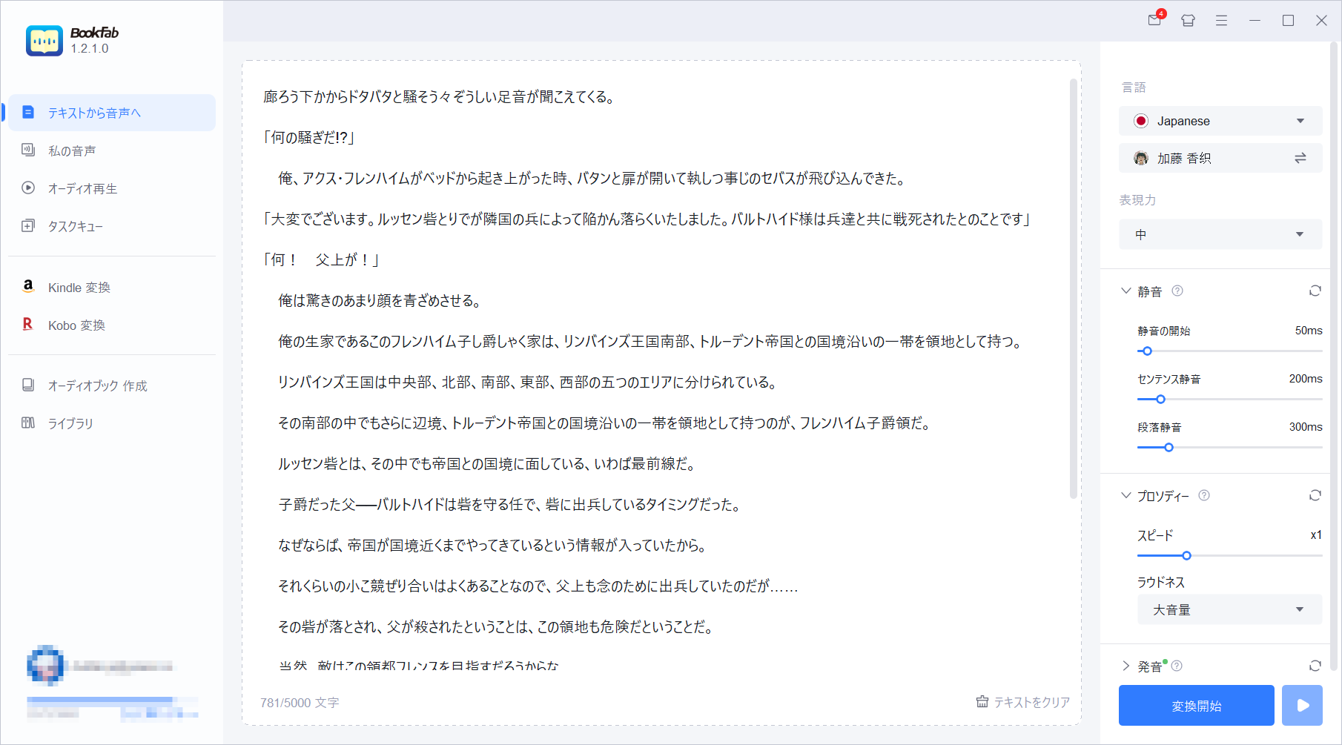Image resolution: width=1342 pixels, height=745 pixels.
Task: Open the Kobo 変換 converter
Action: 76,325
